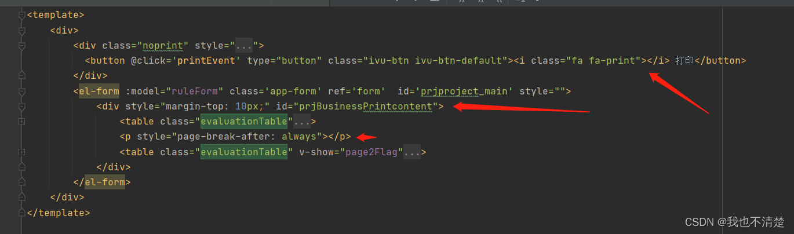The height and width of the screenshot is (234, 794).
Task: Click first highlighted 'evaluationTable' class
Action: (244, 122)
